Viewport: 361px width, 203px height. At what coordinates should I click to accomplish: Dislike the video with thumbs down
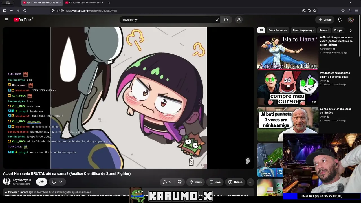pos(179,182)
